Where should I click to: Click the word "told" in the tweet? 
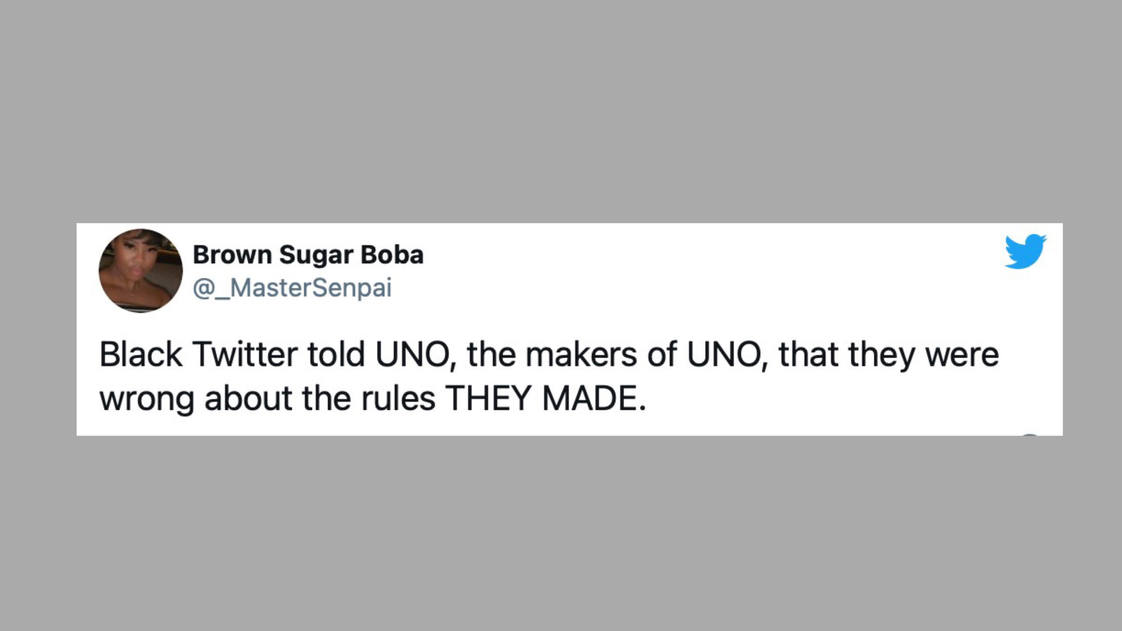(336, 354)
